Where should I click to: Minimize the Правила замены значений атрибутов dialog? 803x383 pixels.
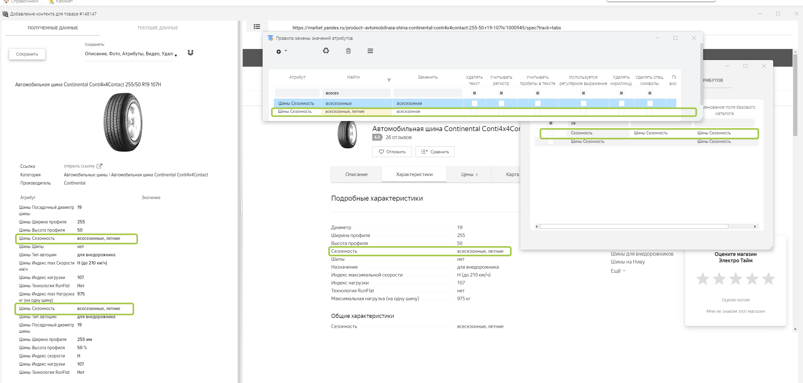coord(657,38)
